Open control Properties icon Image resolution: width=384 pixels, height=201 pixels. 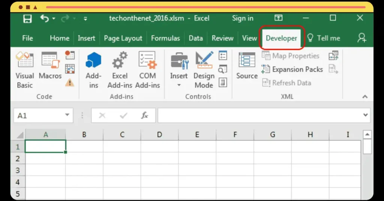pyautogui.click(x=223, y=55)
